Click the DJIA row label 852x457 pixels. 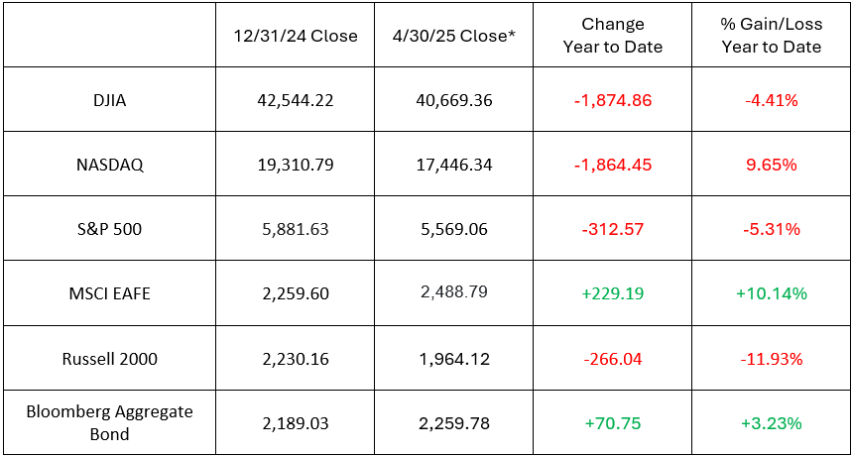click(x=109, y=100)
